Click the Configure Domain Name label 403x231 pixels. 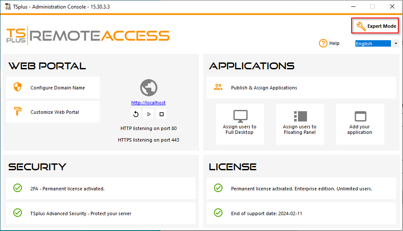point(57,88)
